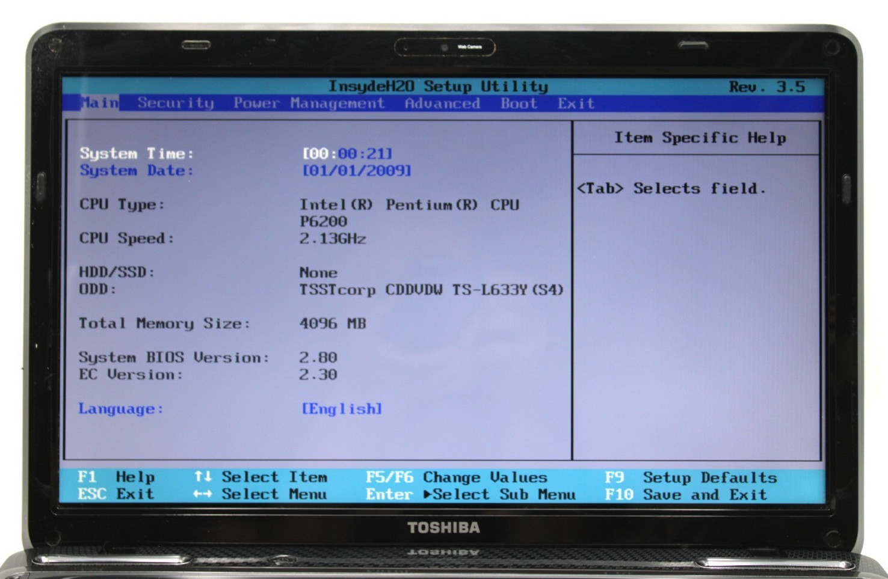The width and height of the screenshot is (888, 579).
Task: Click the F10 Save and Exit hint
Action: 686,495
